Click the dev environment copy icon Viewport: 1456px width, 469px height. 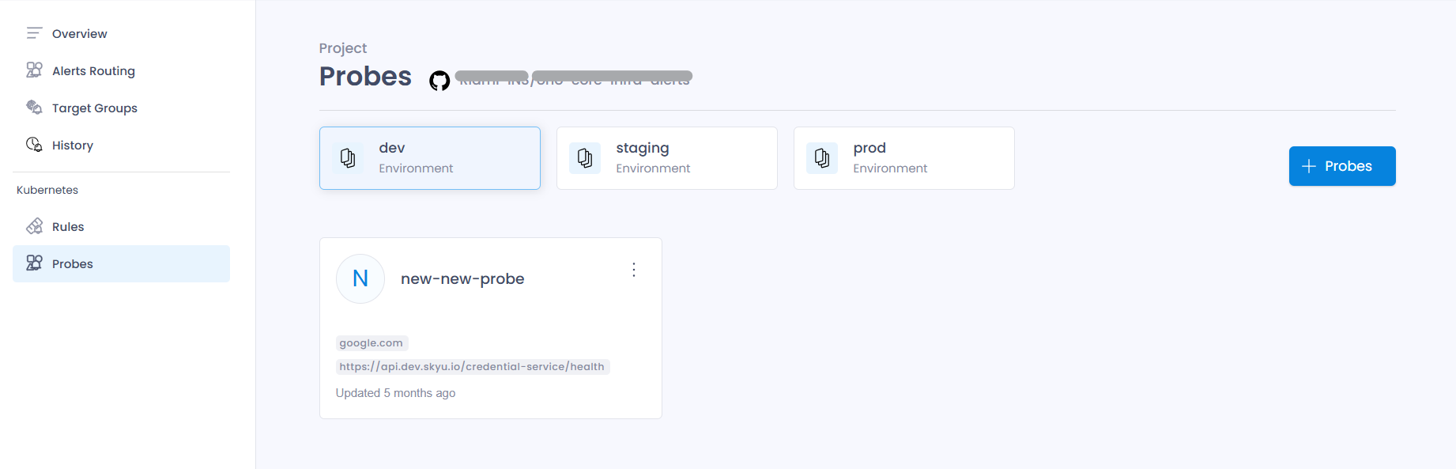point(348,158)
